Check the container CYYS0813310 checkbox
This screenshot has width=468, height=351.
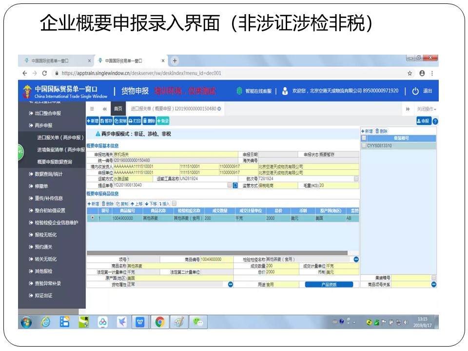point(364,146)
